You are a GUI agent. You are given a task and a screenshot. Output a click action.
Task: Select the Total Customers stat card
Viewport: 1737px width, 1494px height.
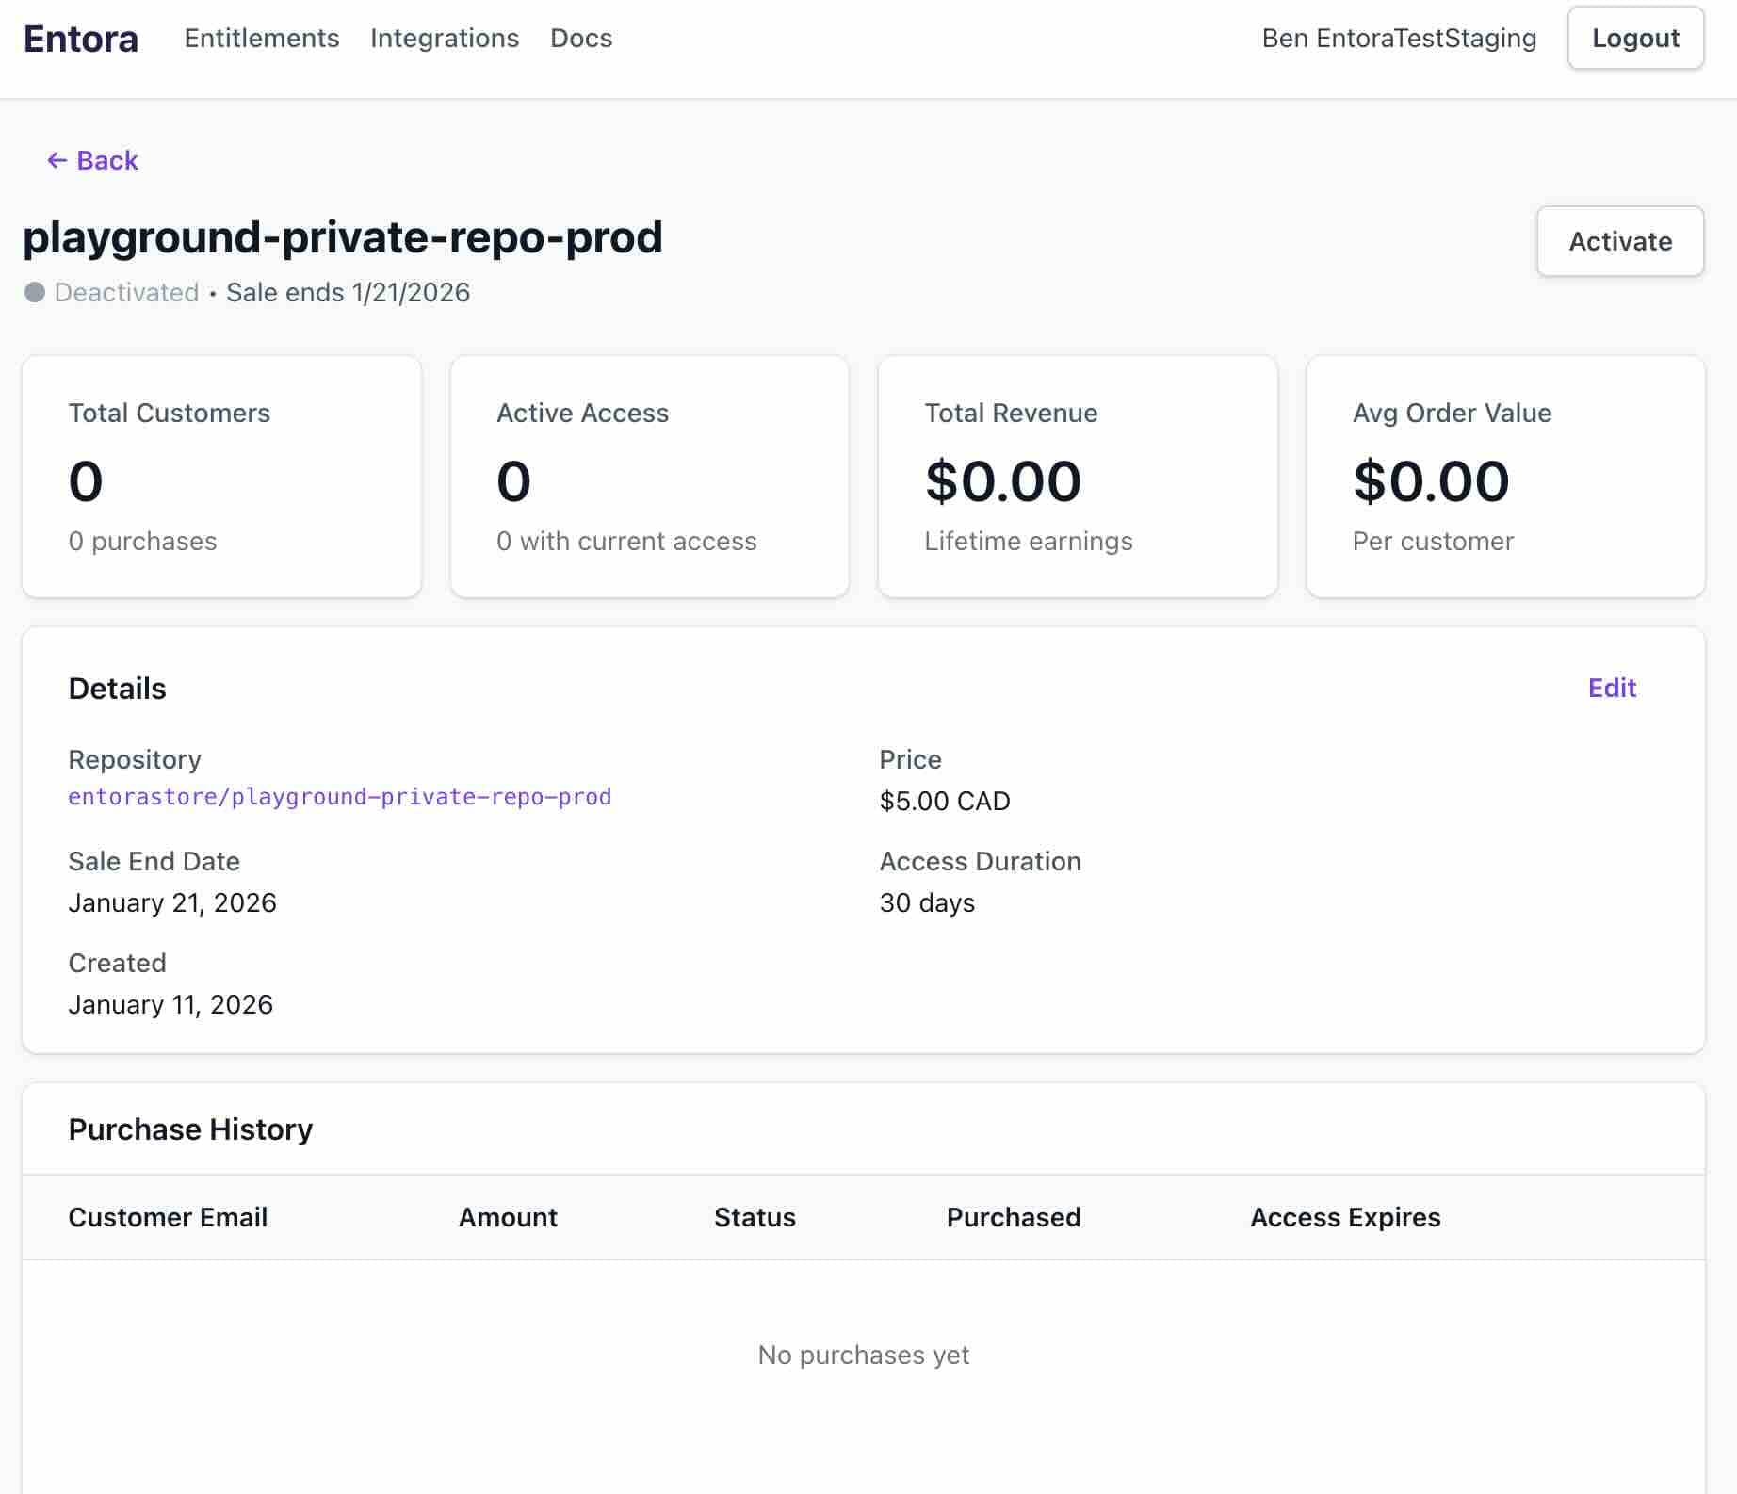(x=221, y=476)
